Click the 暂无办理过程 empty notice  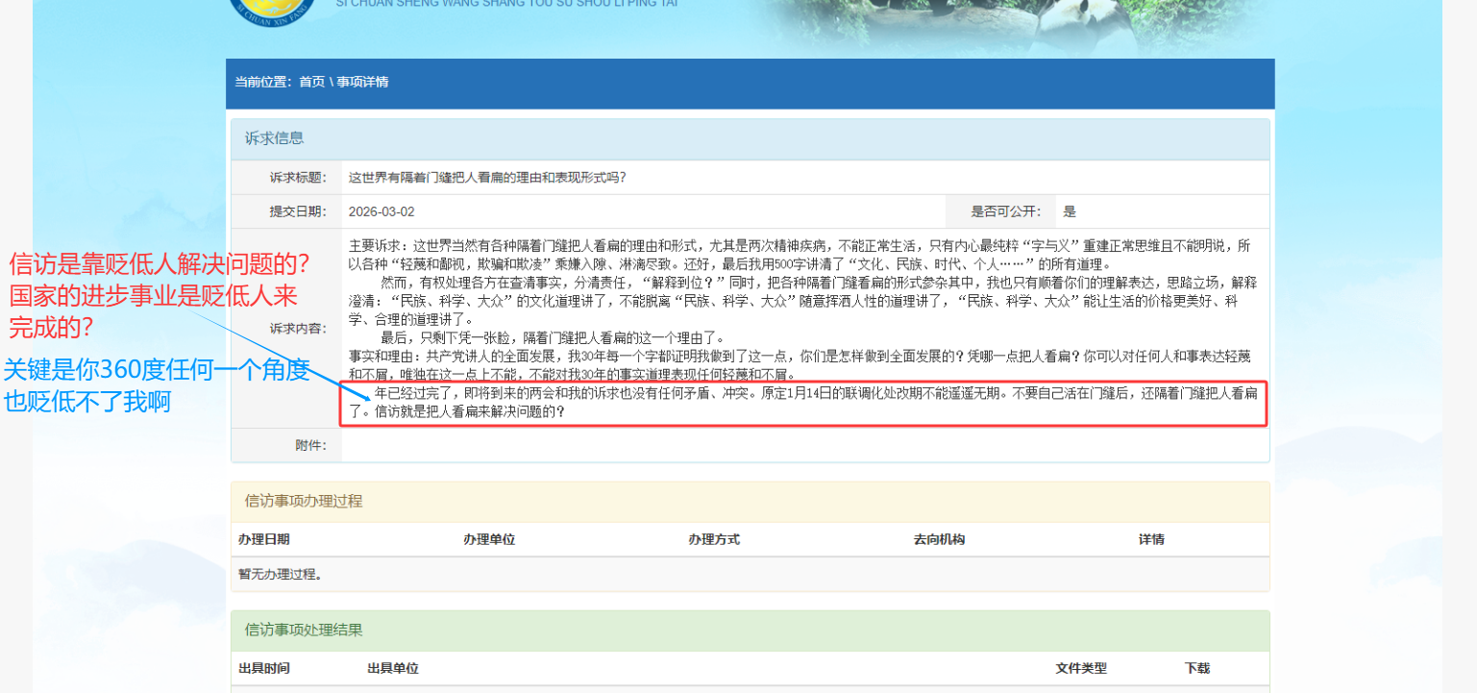tap(280, 575)
